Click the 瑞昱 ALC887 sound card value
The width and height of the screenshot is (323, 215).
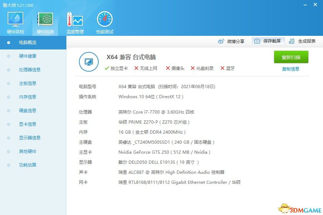coord(172,172)
